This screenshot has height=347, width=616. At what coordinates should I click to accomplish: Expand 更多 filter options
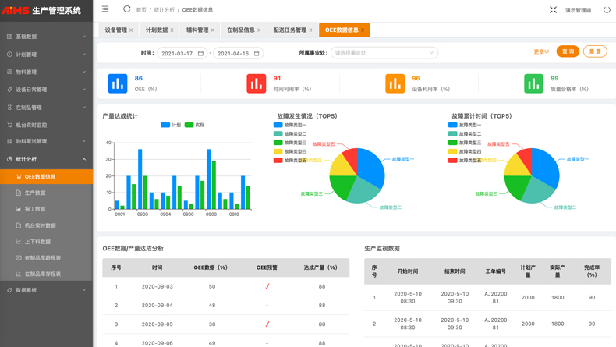(540, 52)
